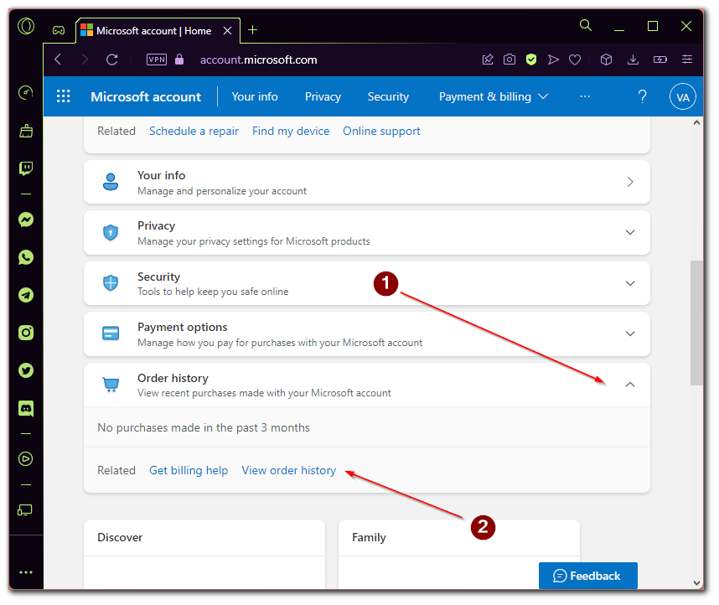The image size is (719, 605).
Task: Select Your info in top navigation
Action: pyautogui.click(x=255, y=96)
